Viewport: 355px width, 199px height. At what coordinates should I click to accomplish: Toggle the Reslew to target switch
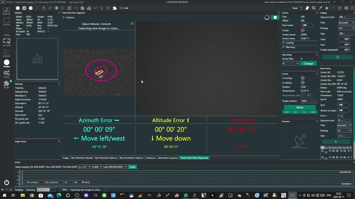coord(343,110)
